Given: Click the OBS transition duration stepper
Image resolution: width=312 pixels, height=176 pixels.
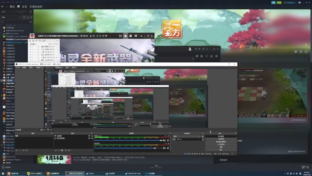Looking at the screenshot, I should (x=203, y=139).
